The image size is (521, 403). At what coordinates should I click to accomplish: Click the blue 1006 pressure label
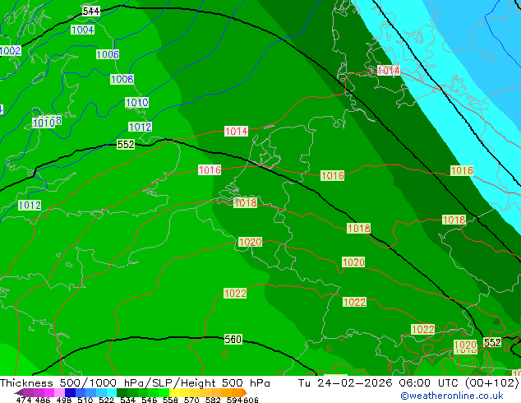pos(108,54)
